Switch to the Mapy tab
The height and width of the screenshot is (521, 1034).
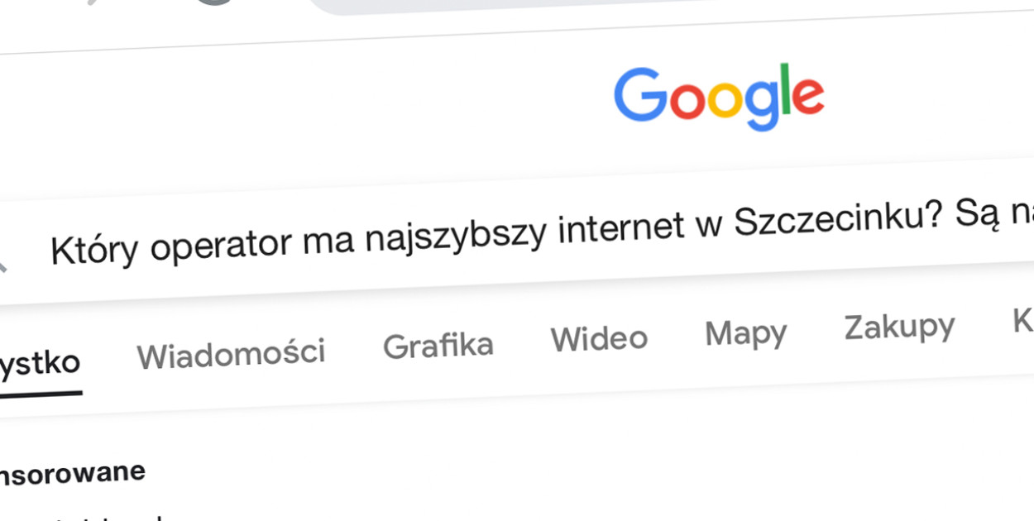pyautogui.click(x=745, y=333)
